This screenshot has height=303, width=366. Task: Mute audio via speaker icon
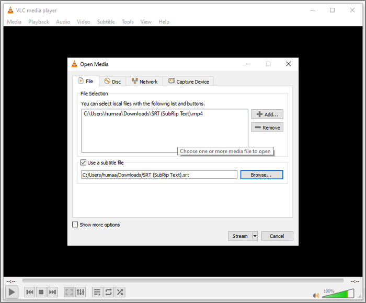(x=316, y=295)
